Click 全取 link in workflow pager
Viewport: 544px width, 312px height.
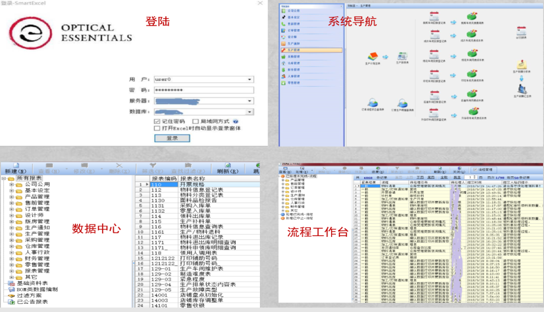444,177
